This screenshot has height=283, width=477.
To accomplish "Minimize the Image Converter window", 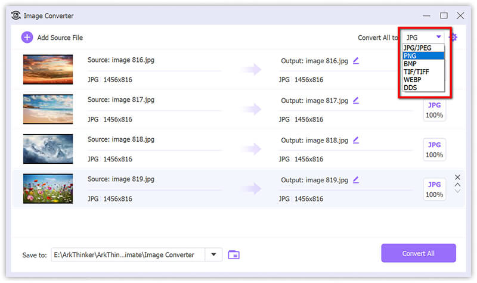I will [x=426, y=15].
